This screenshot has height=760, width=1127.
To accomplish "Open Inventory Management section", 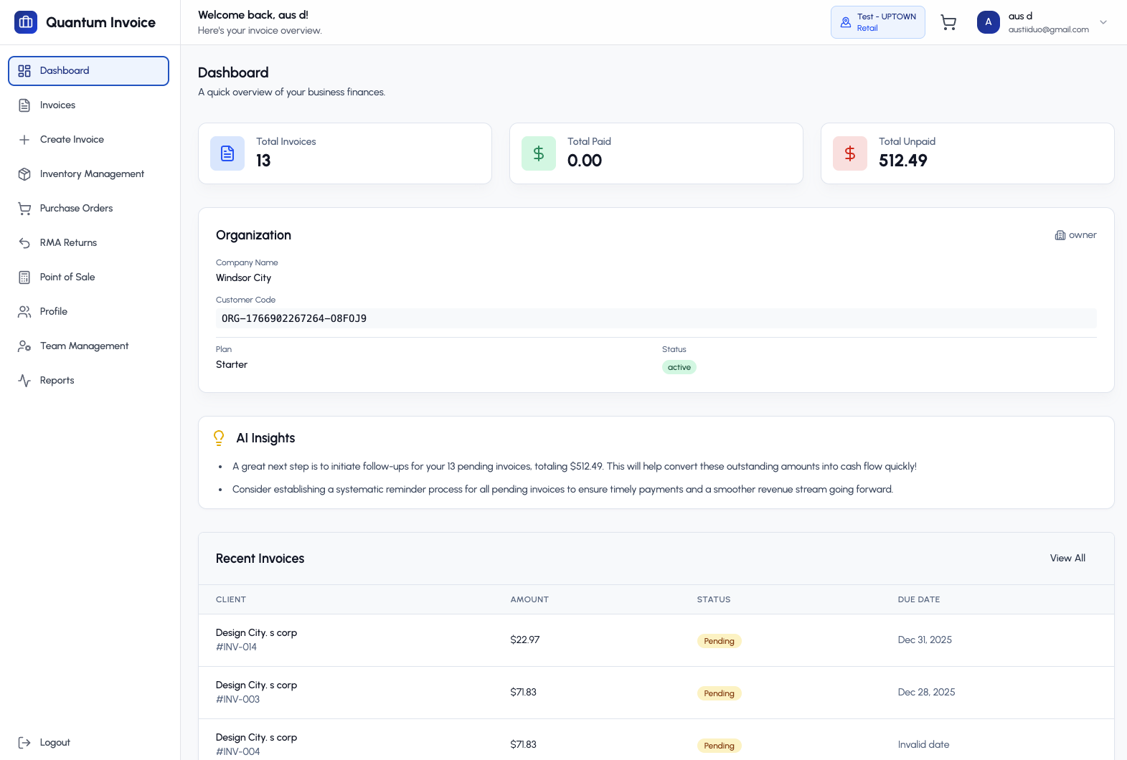I will pos(92,174).
